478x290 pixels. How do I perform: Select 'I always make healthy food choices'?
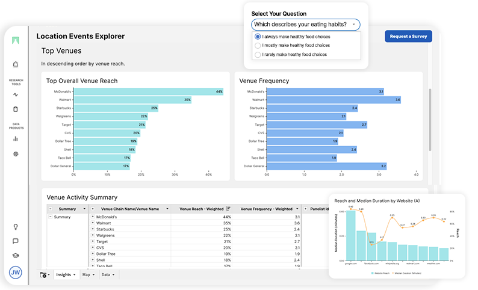258,37
